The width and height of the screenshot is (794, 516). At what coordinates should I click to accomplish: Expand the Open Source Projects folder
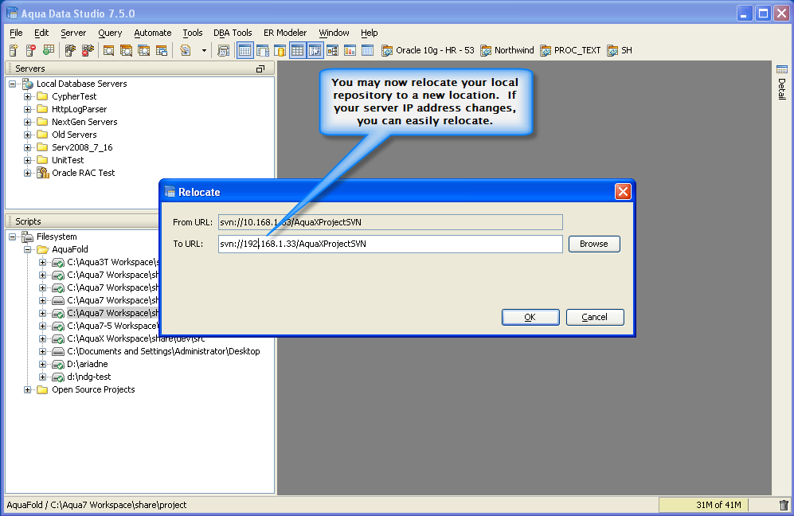click(27, 389)
